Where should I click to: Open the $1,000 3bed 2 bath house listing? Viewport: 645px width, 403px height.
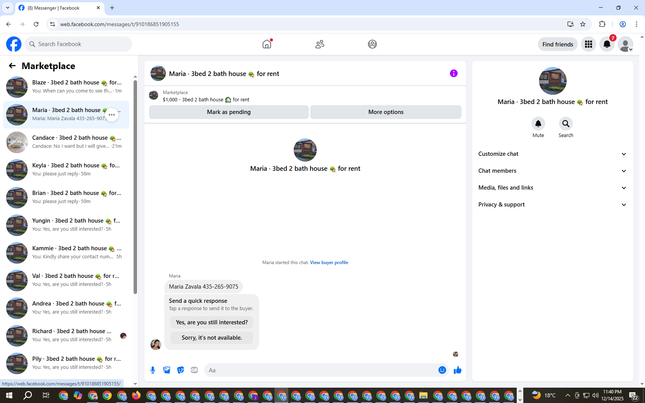click(x=206, y=99)
